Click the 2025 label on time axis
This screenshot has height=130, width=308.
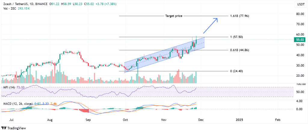(x=239, y=119)
